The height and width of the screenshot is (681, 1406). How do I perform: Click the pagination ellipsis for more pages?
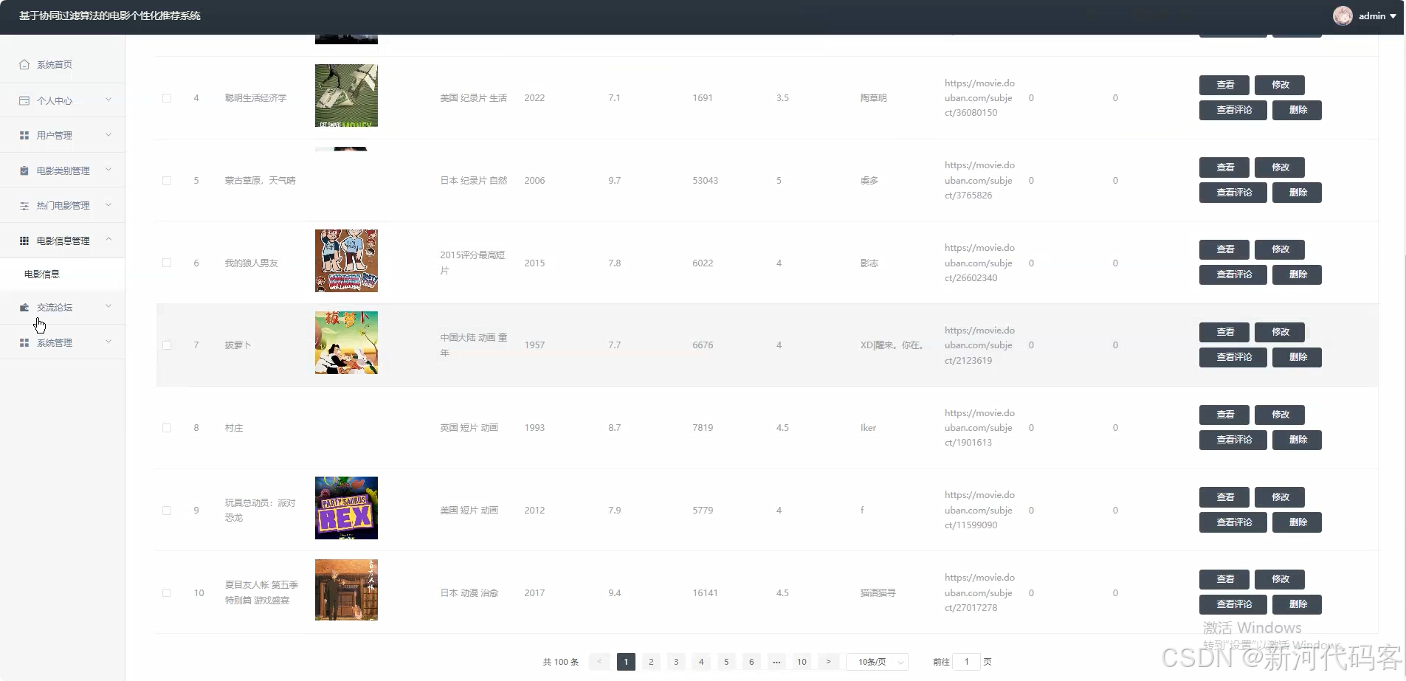(776, 662)
